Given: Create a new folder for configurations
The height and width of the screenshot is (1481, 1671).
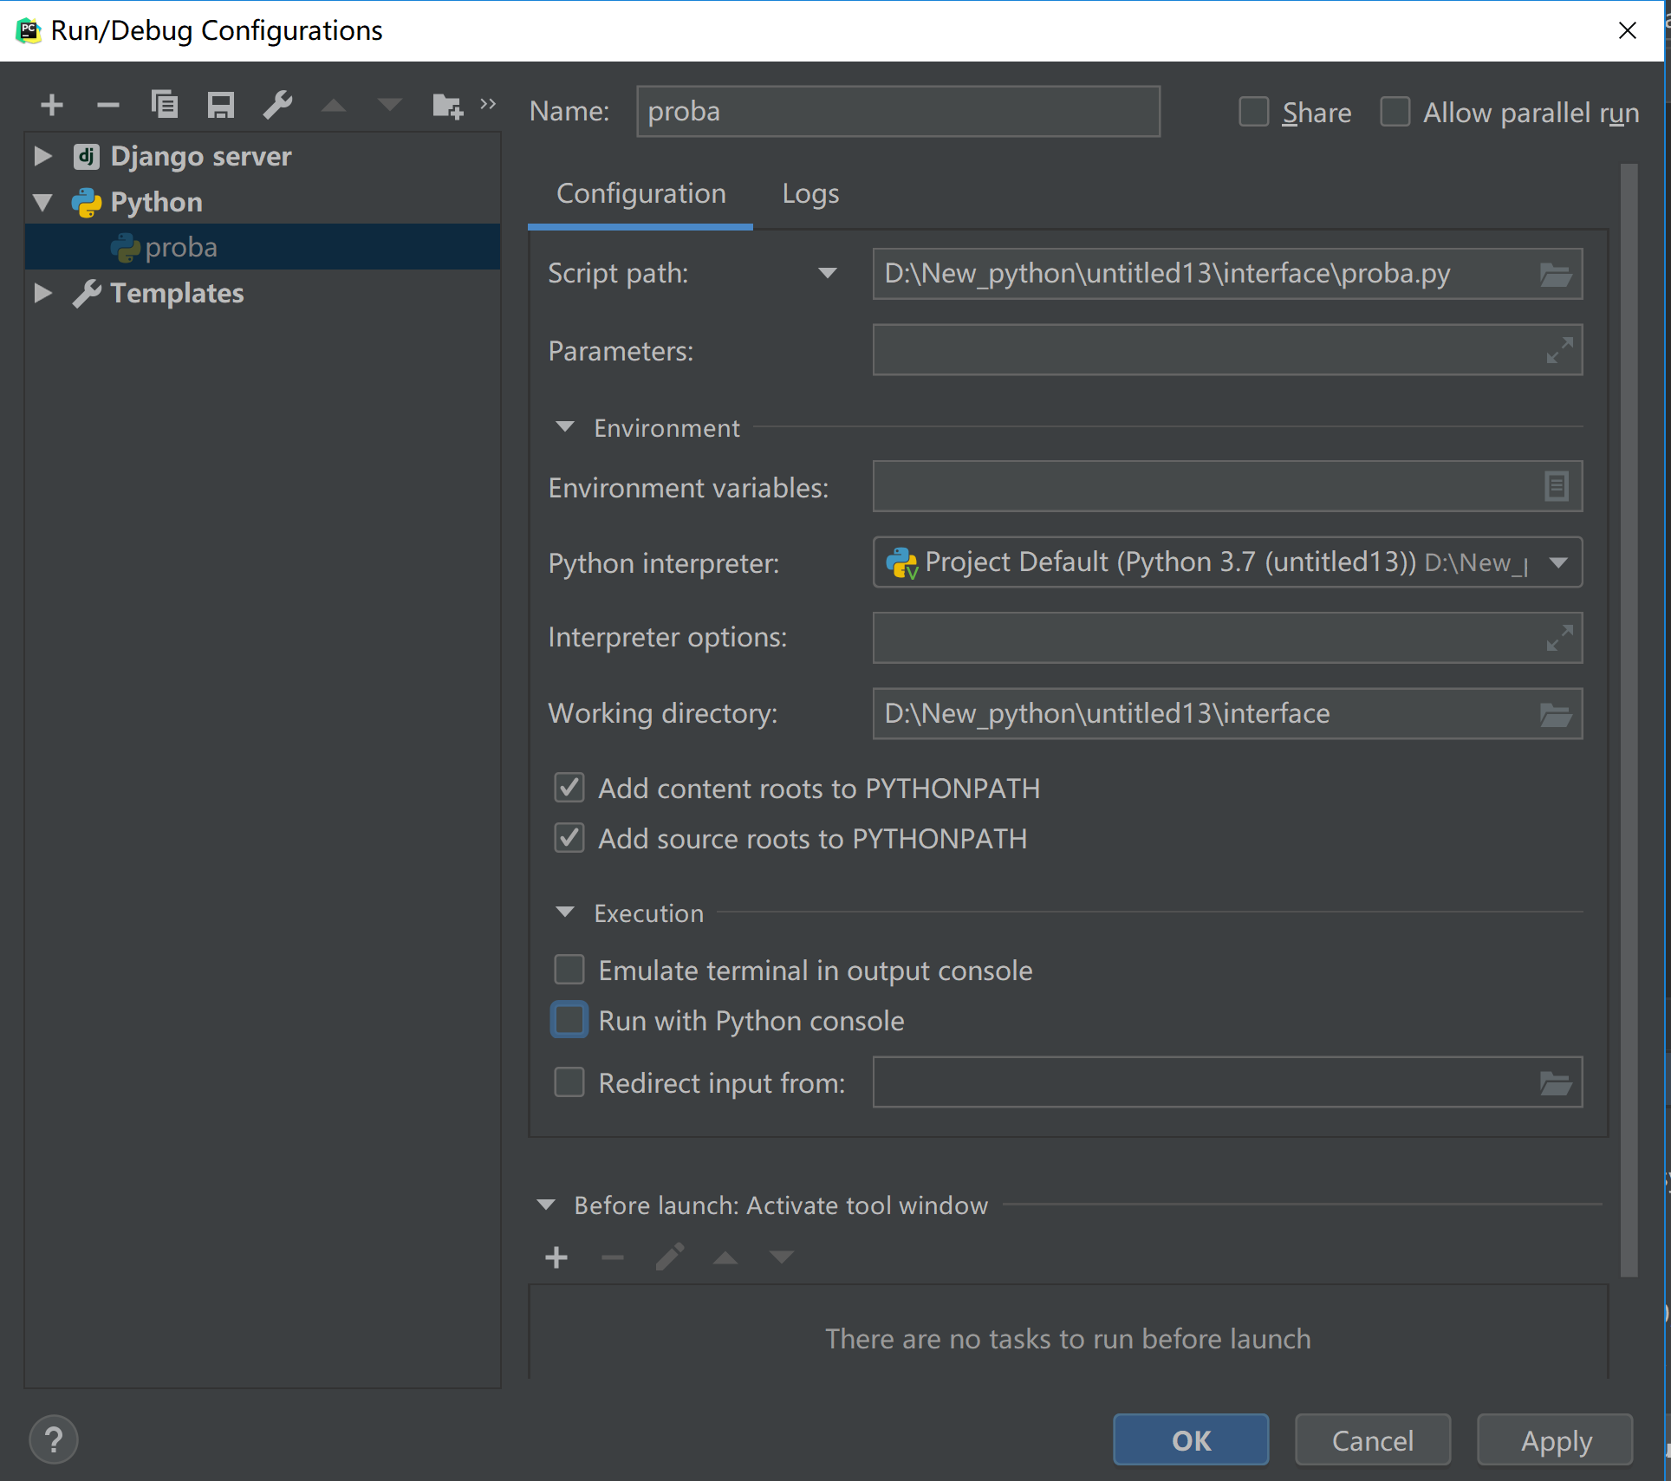Looking at the screenshot, I should tap(445, 104).
